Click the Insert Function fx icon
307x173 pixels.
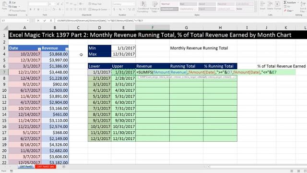[x=51, y=21]
